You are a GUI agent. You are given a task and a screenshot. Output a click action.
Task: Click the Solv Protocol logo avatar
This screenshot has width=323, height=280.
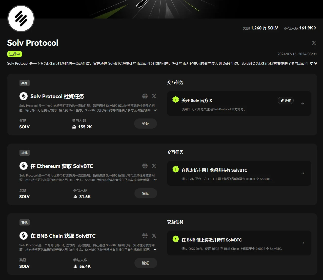21,19
